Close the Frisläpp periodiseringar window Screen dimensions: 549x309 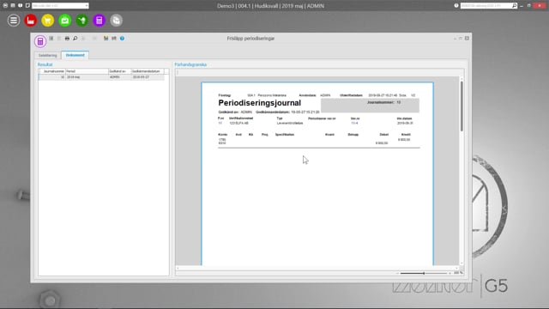pos(467,38)
